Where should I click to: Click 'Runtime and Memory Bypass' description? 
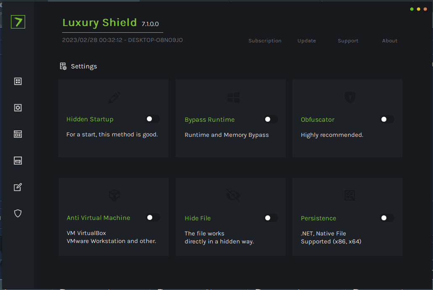coord(227,135)
